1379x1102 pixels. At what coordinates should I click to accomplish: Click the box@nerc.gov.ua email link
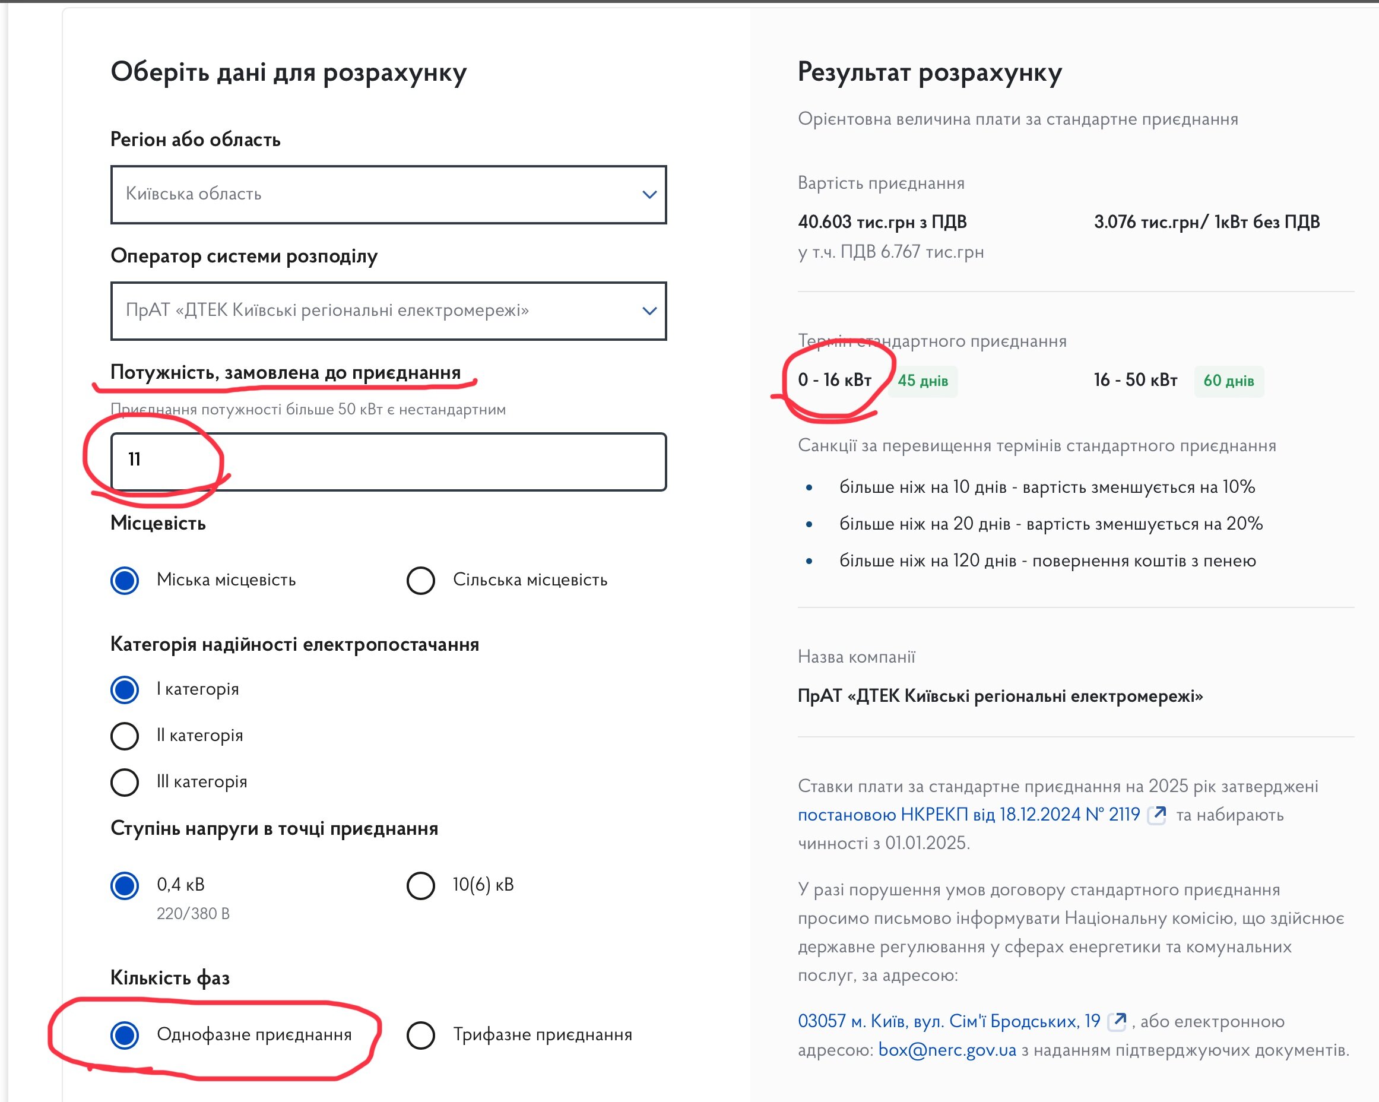point(947,1050)
